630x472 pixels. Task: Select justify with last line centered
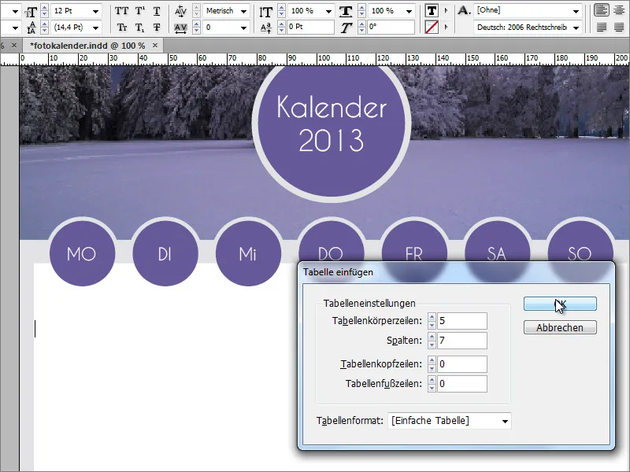pos(619,28)
